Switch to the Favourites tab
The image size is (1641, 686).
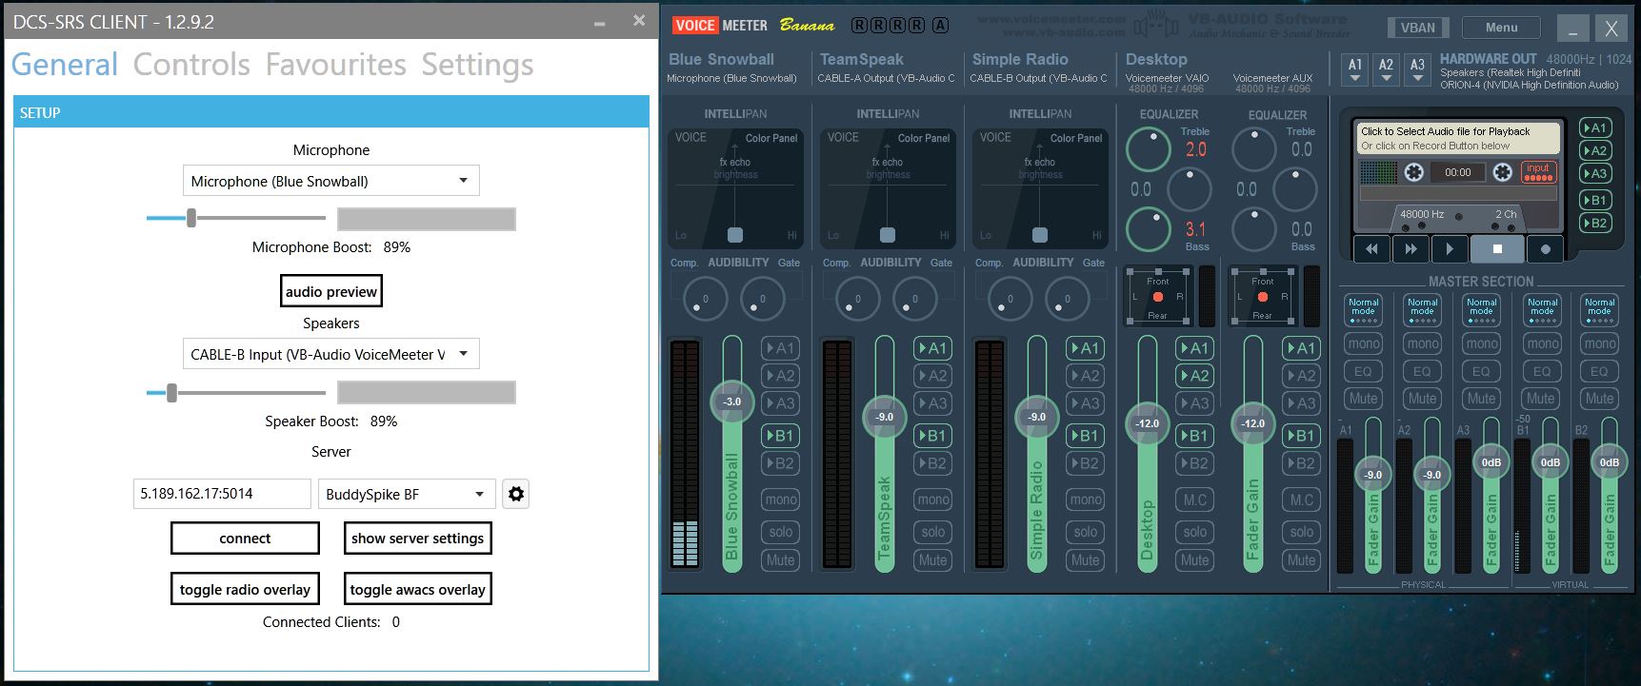(x=336, y=65)
